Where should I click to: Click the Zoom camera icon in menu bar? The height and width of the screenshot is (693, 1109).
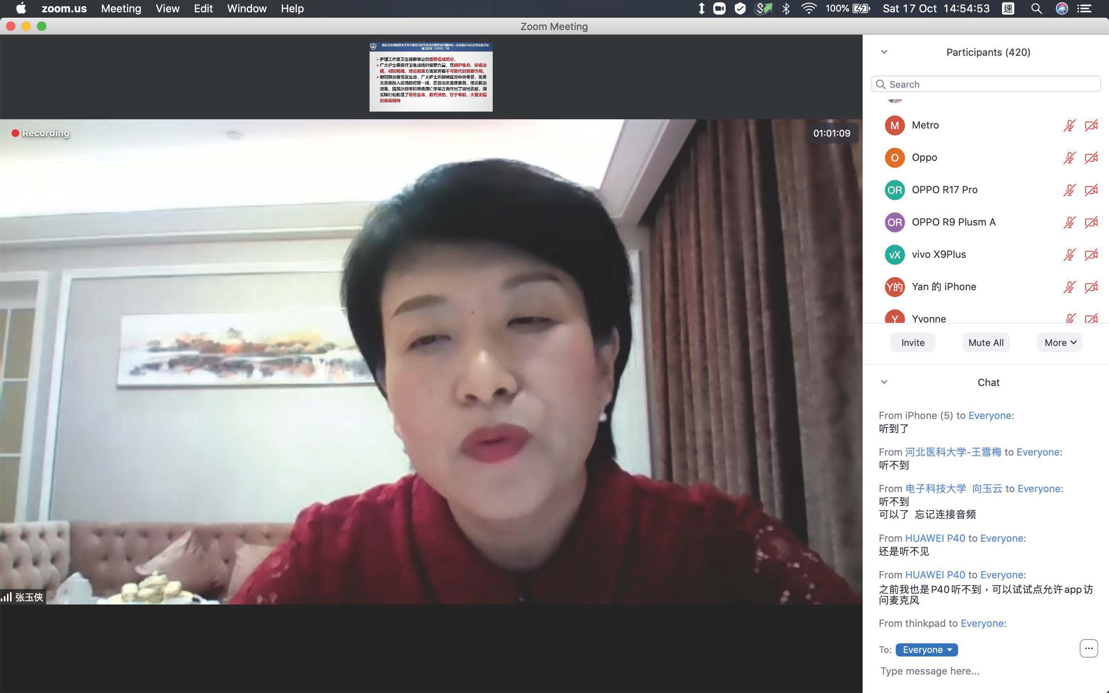pos(719,9)
